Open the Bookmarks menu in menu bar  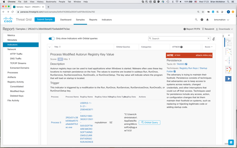tap(51, 2)
